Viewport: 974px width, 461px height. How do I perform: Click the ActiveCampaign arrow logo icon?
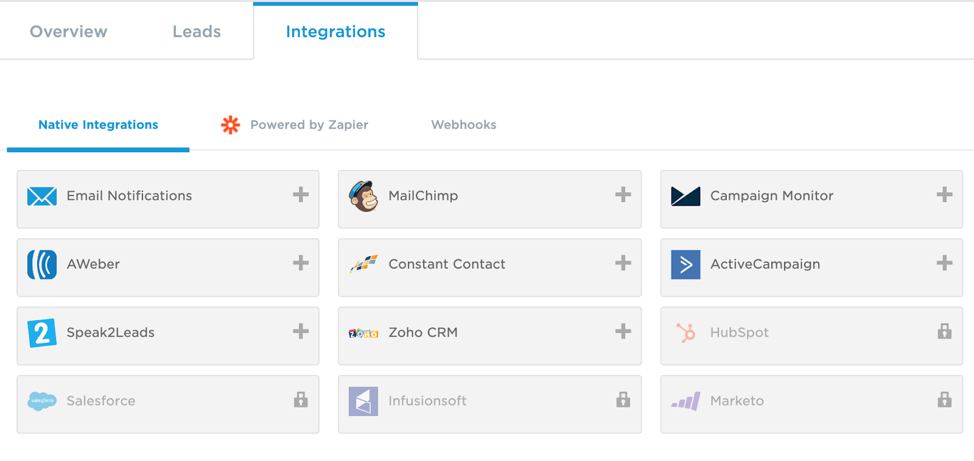pyautogui.click(x=685, y=264)
